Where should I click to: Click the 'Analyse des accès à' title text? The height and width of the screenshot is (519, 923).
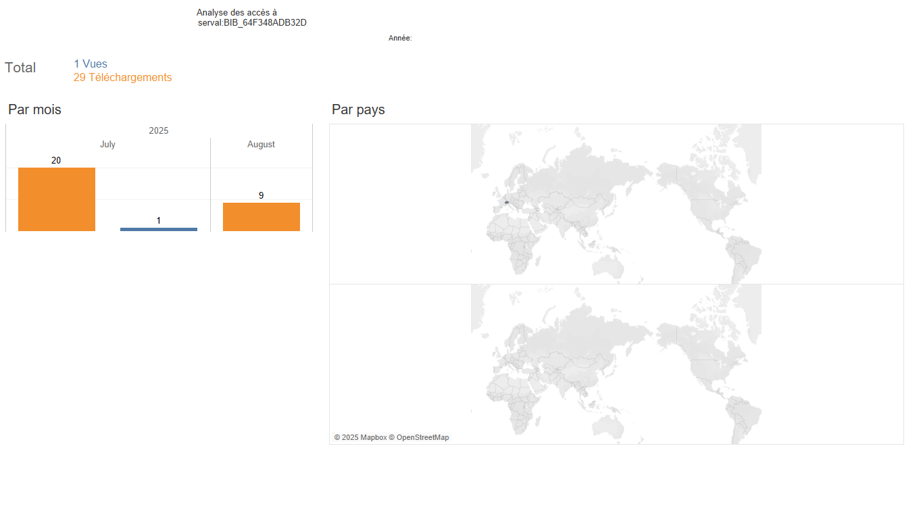point(236,13)
